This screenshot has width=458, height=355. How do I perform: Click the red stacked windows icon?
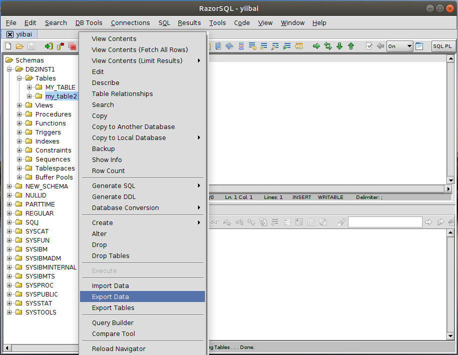pos(72,46)
